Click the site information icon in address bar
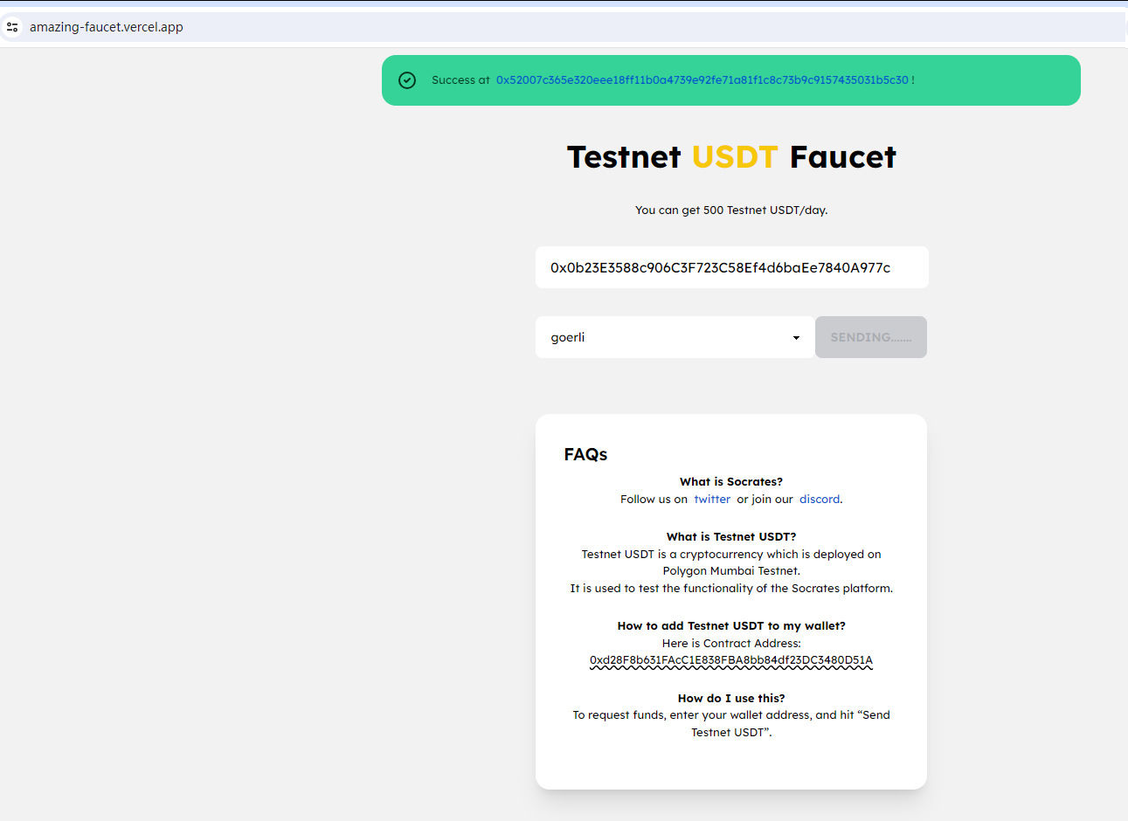Image resolution: width=1128 pixels, height=821 pixels. tap(12, 27)
